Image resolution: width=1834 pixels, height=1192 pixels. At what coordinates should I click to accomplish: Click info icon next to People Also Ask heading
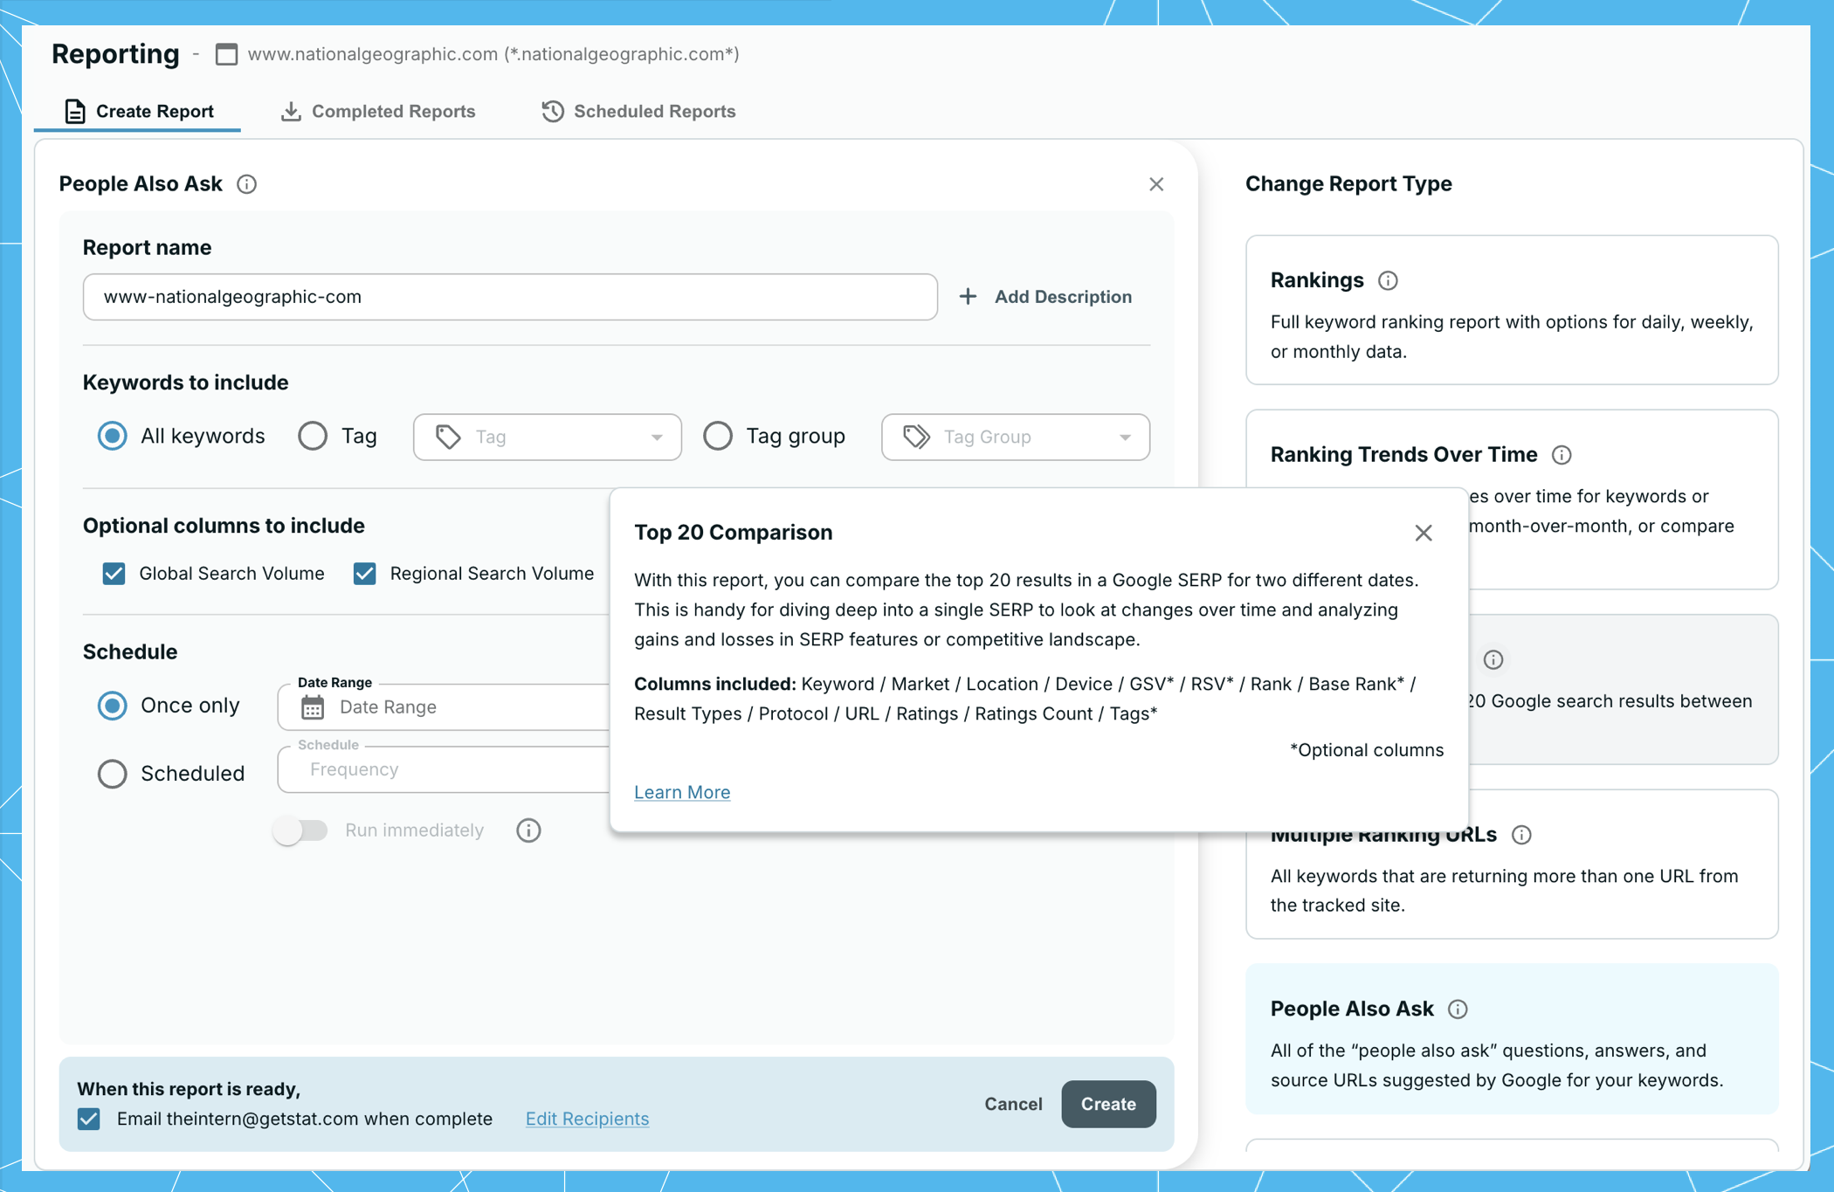246,184
